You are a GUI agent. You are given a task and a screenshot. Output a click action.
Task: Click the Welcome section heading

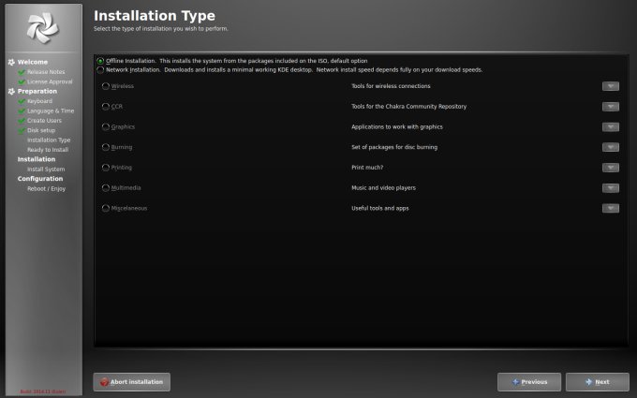(x=33, y=62)
